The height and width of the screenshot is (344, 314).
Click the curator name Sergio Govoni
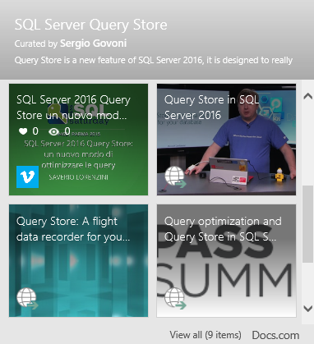93,44
